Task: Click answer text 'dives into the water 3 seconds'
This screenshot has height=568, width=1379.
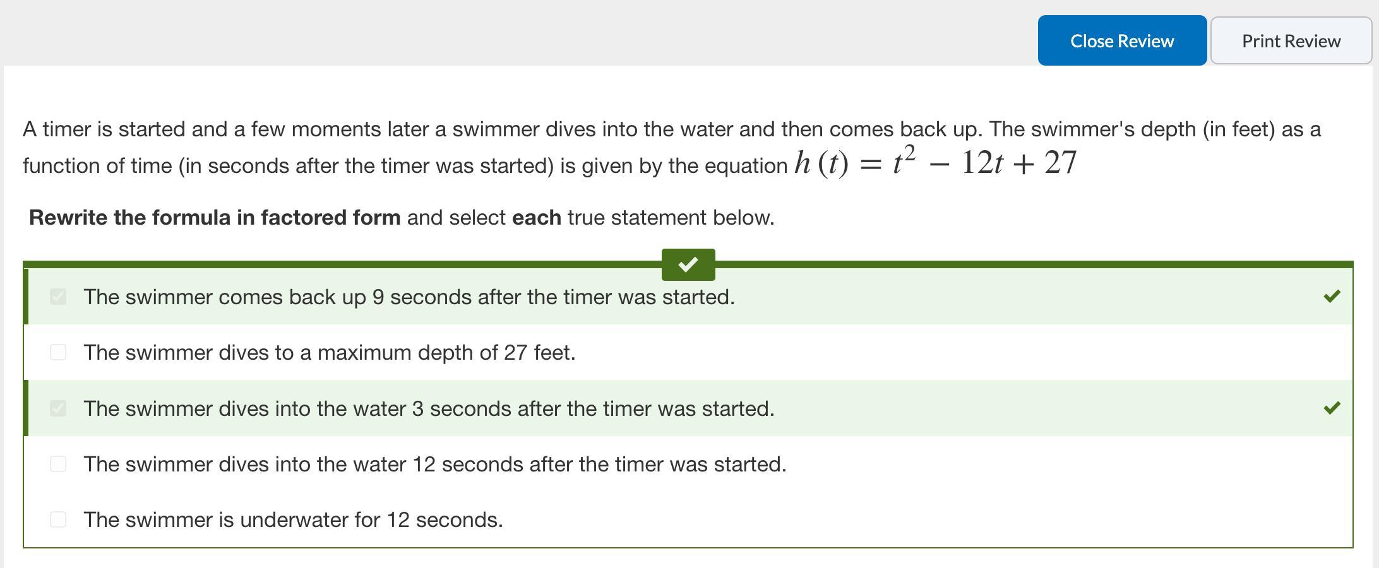Action: tap(429, 408)
